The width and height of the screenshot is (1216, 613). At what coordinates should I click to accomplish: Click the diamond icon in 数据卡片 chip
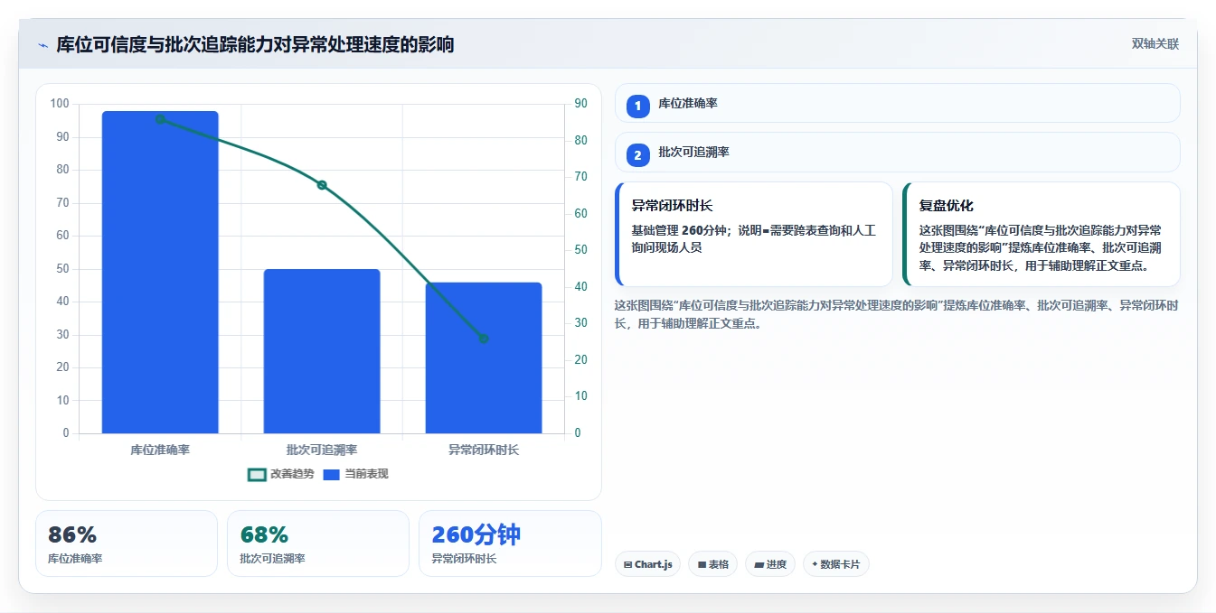pos(815,564)
